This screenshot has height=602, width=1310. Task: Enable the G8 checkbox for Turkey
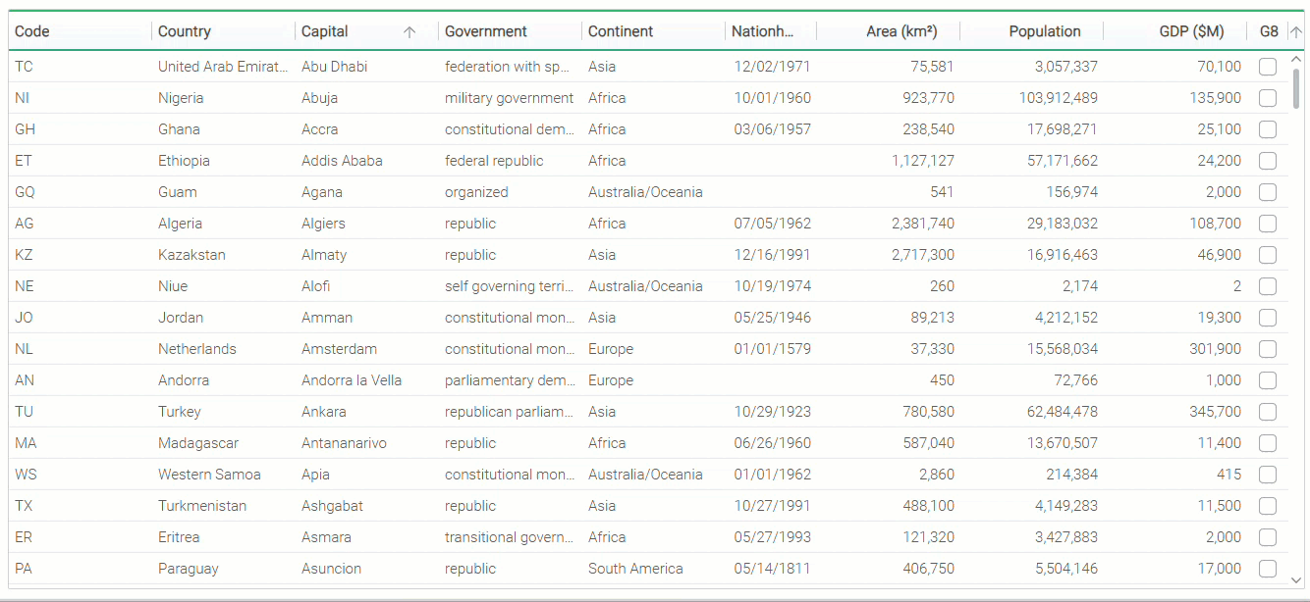(x=1268, y=412)
